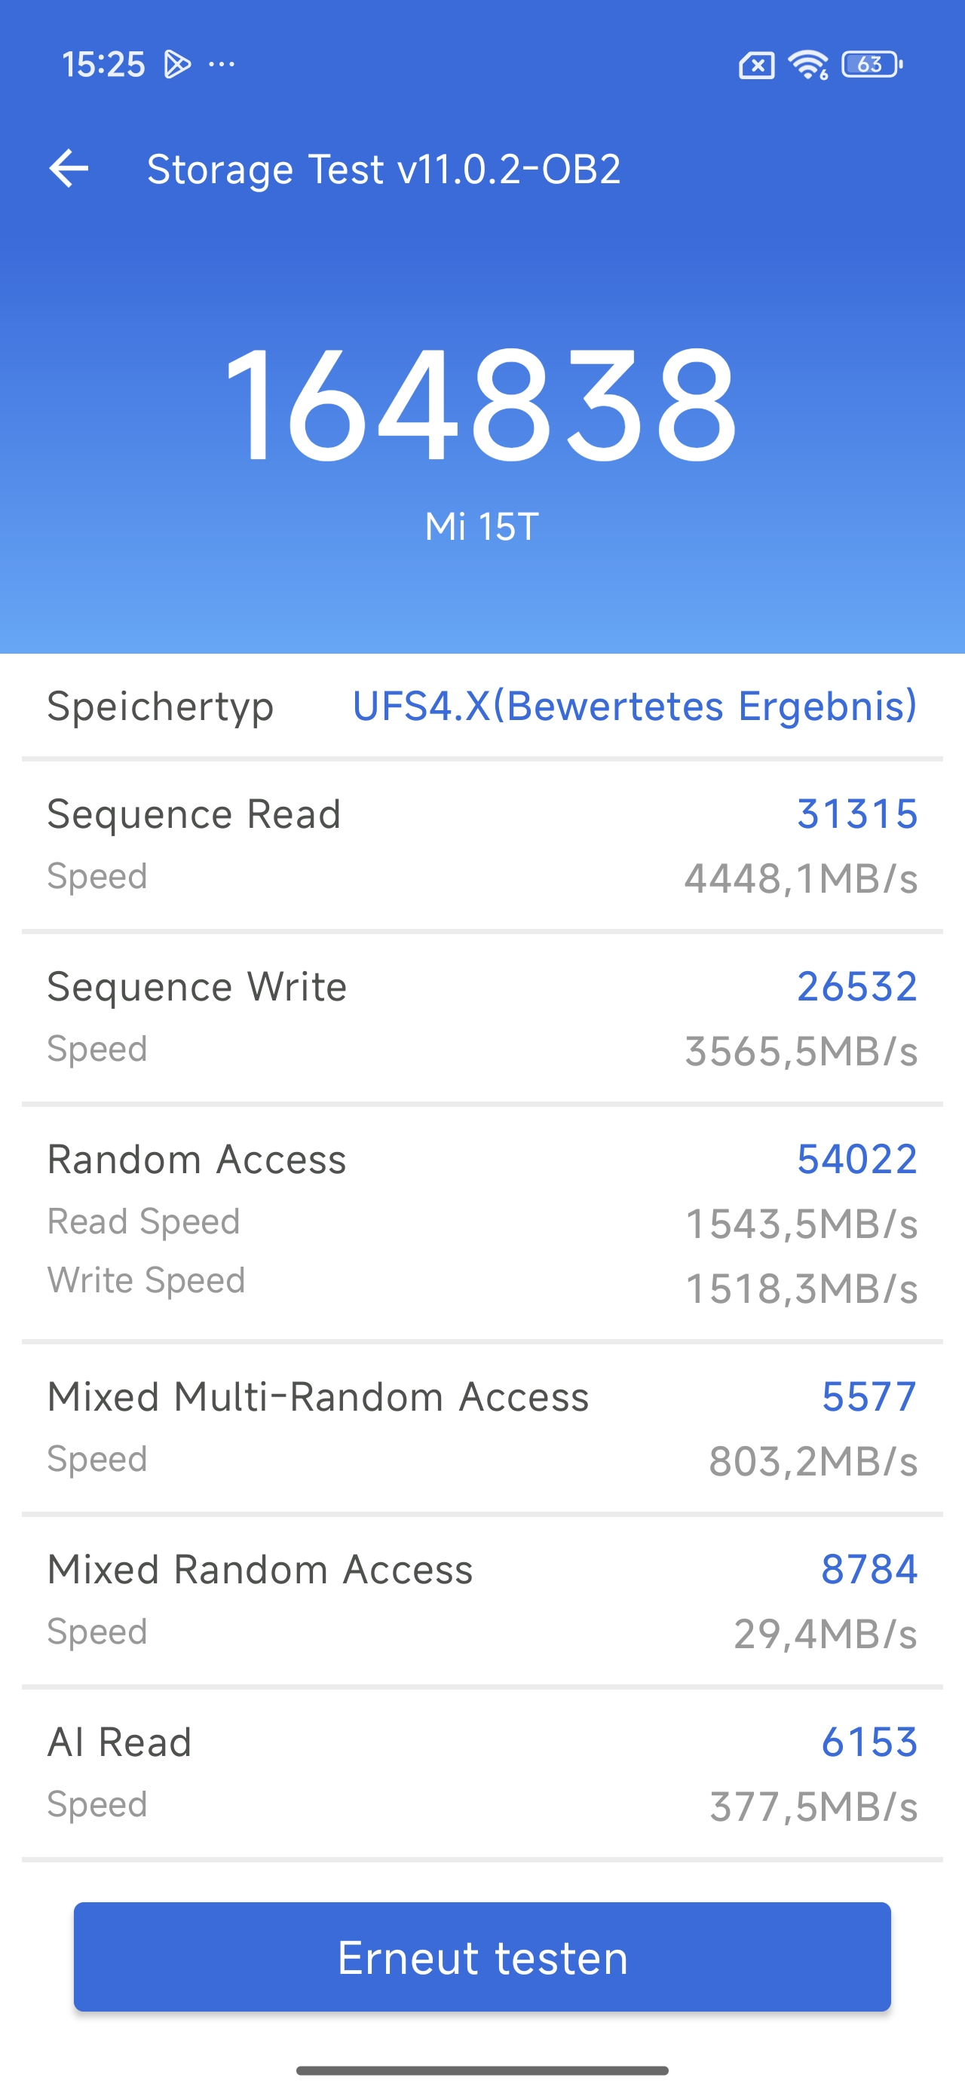This screenshot has width=965, height=2090.
Task: Tap the Play Store status icon
Action: [177, 64]
